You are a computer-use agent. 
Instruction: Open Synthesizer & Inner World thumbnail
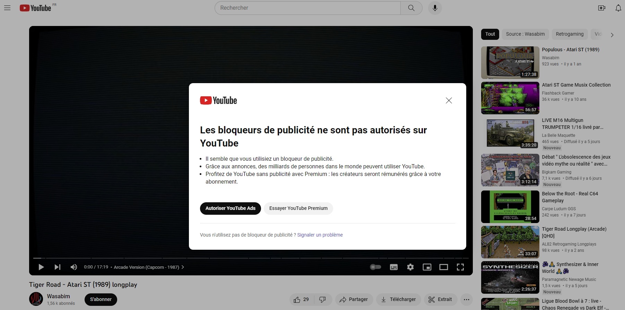[510, 277]
